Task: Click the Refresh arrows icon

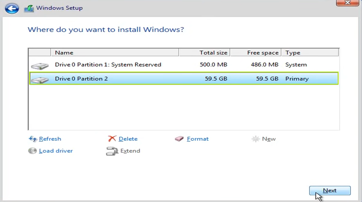Action: point(32,139)
